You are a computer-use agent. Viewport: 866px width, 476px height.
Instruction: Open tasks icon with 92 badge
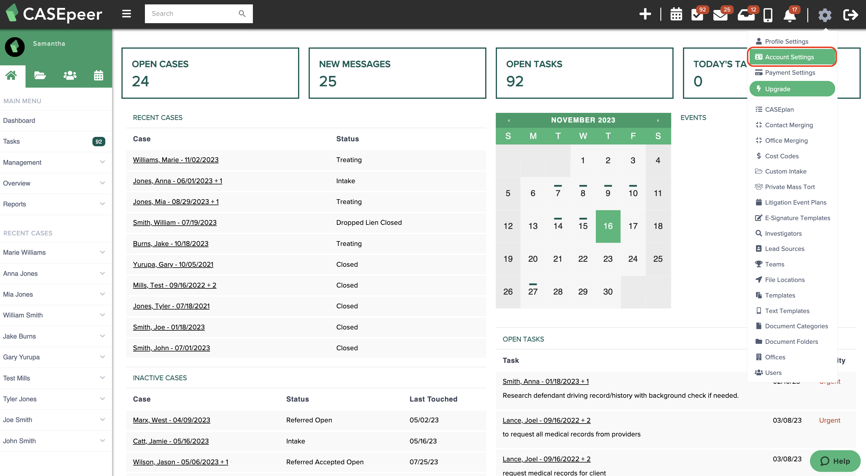point(698,14)
